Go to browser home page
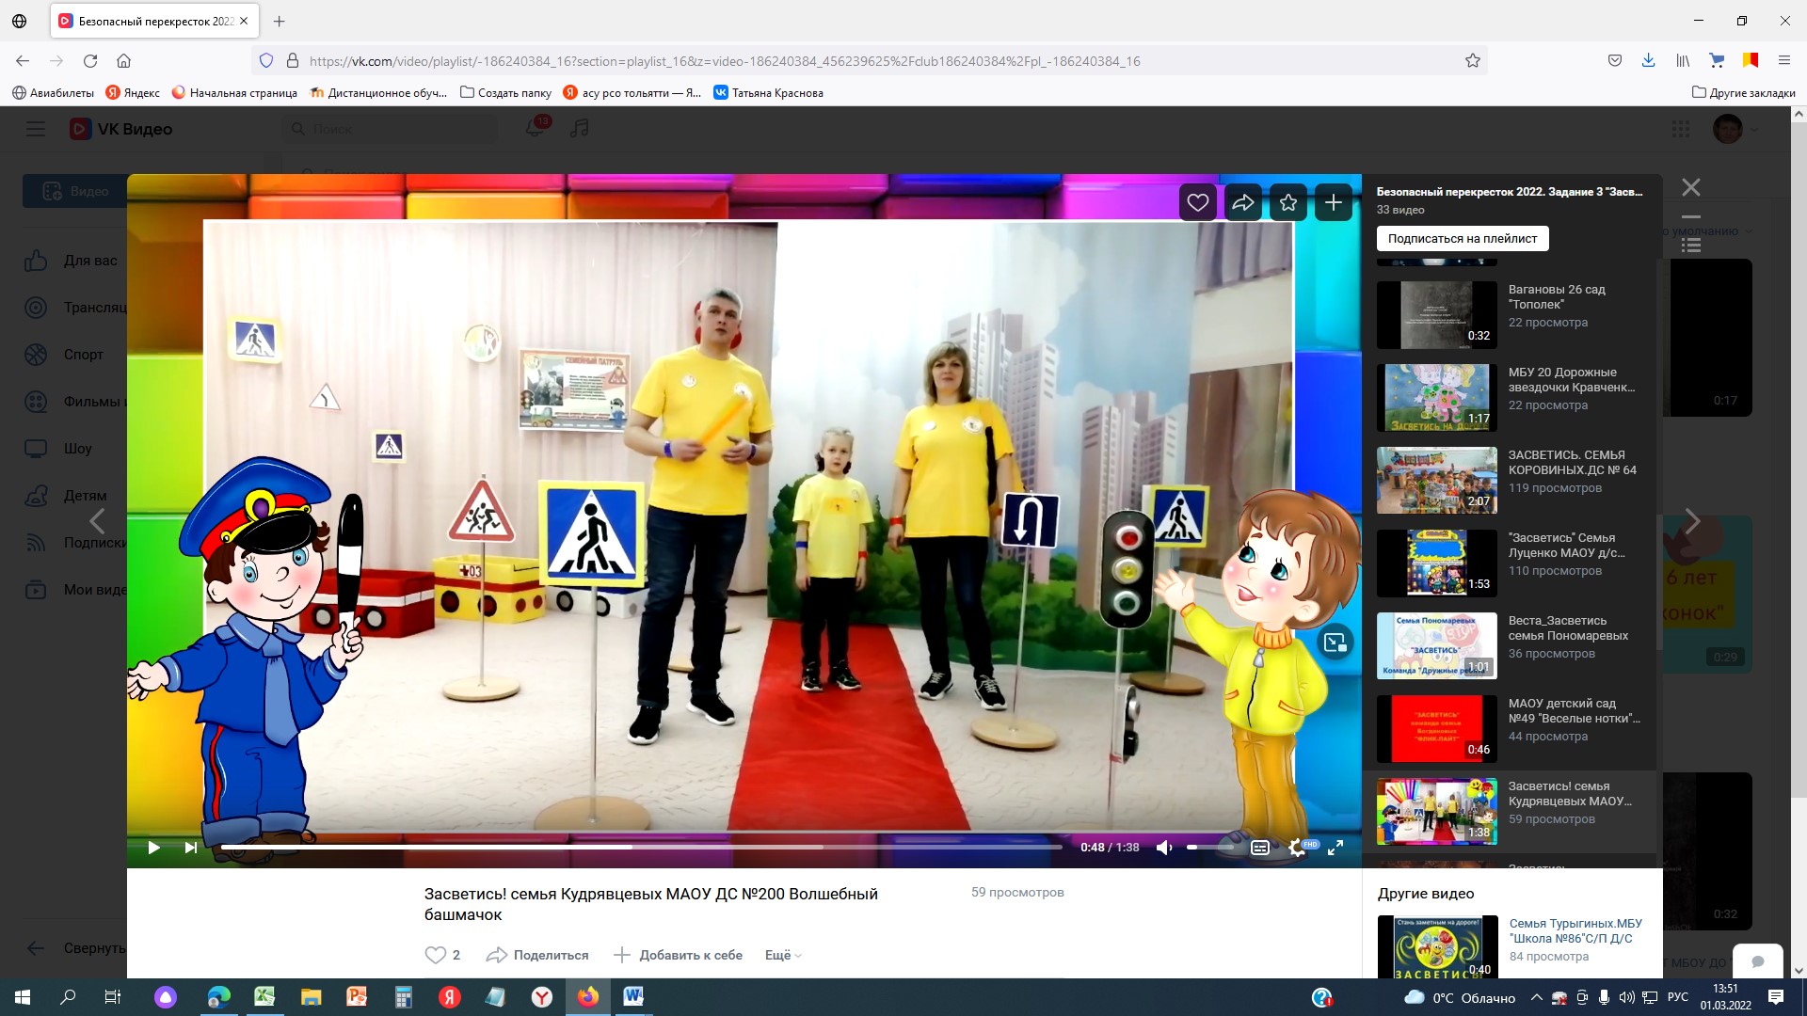1807x1016 pixels. 123,61
